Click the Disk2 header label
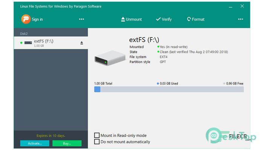The width and height of the screenshot is (264, 150). click(x=24, y=34)
